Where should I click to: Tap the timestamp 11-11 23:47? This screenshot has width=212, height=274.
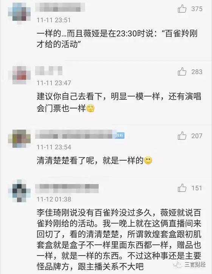[54, 83]
